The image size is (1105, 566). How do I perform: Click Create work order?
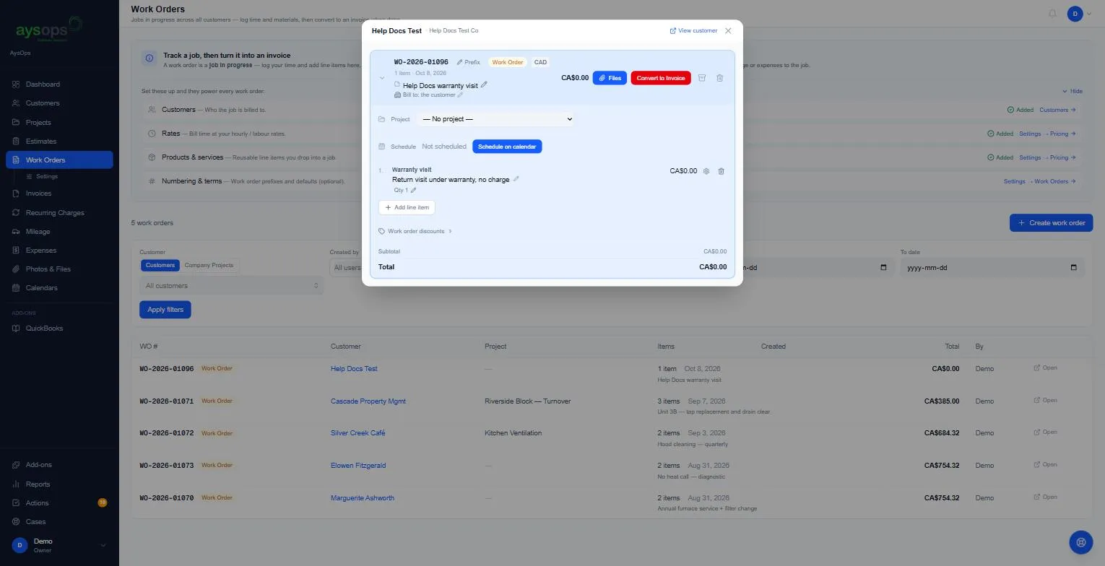point(1051,223)
